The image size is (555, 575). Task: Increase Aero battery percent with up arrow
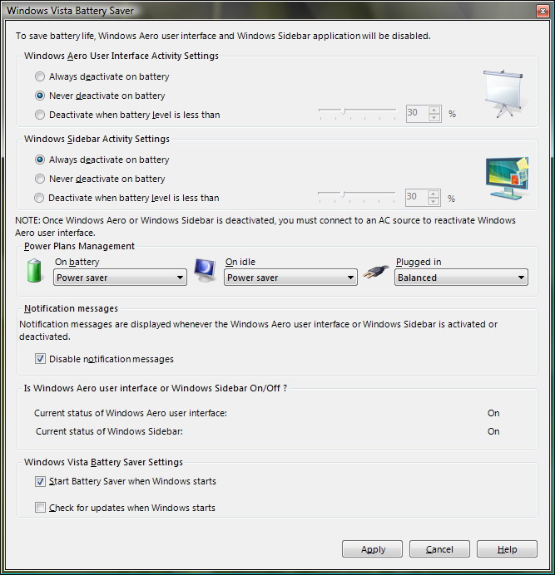click(x=434, y=110)
